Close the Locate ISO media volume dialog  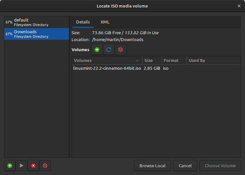(239, 6)
